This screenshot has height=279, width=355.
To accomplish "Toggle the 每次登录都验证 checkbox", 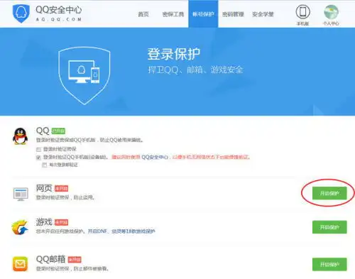I will click(x=44, y=165).
